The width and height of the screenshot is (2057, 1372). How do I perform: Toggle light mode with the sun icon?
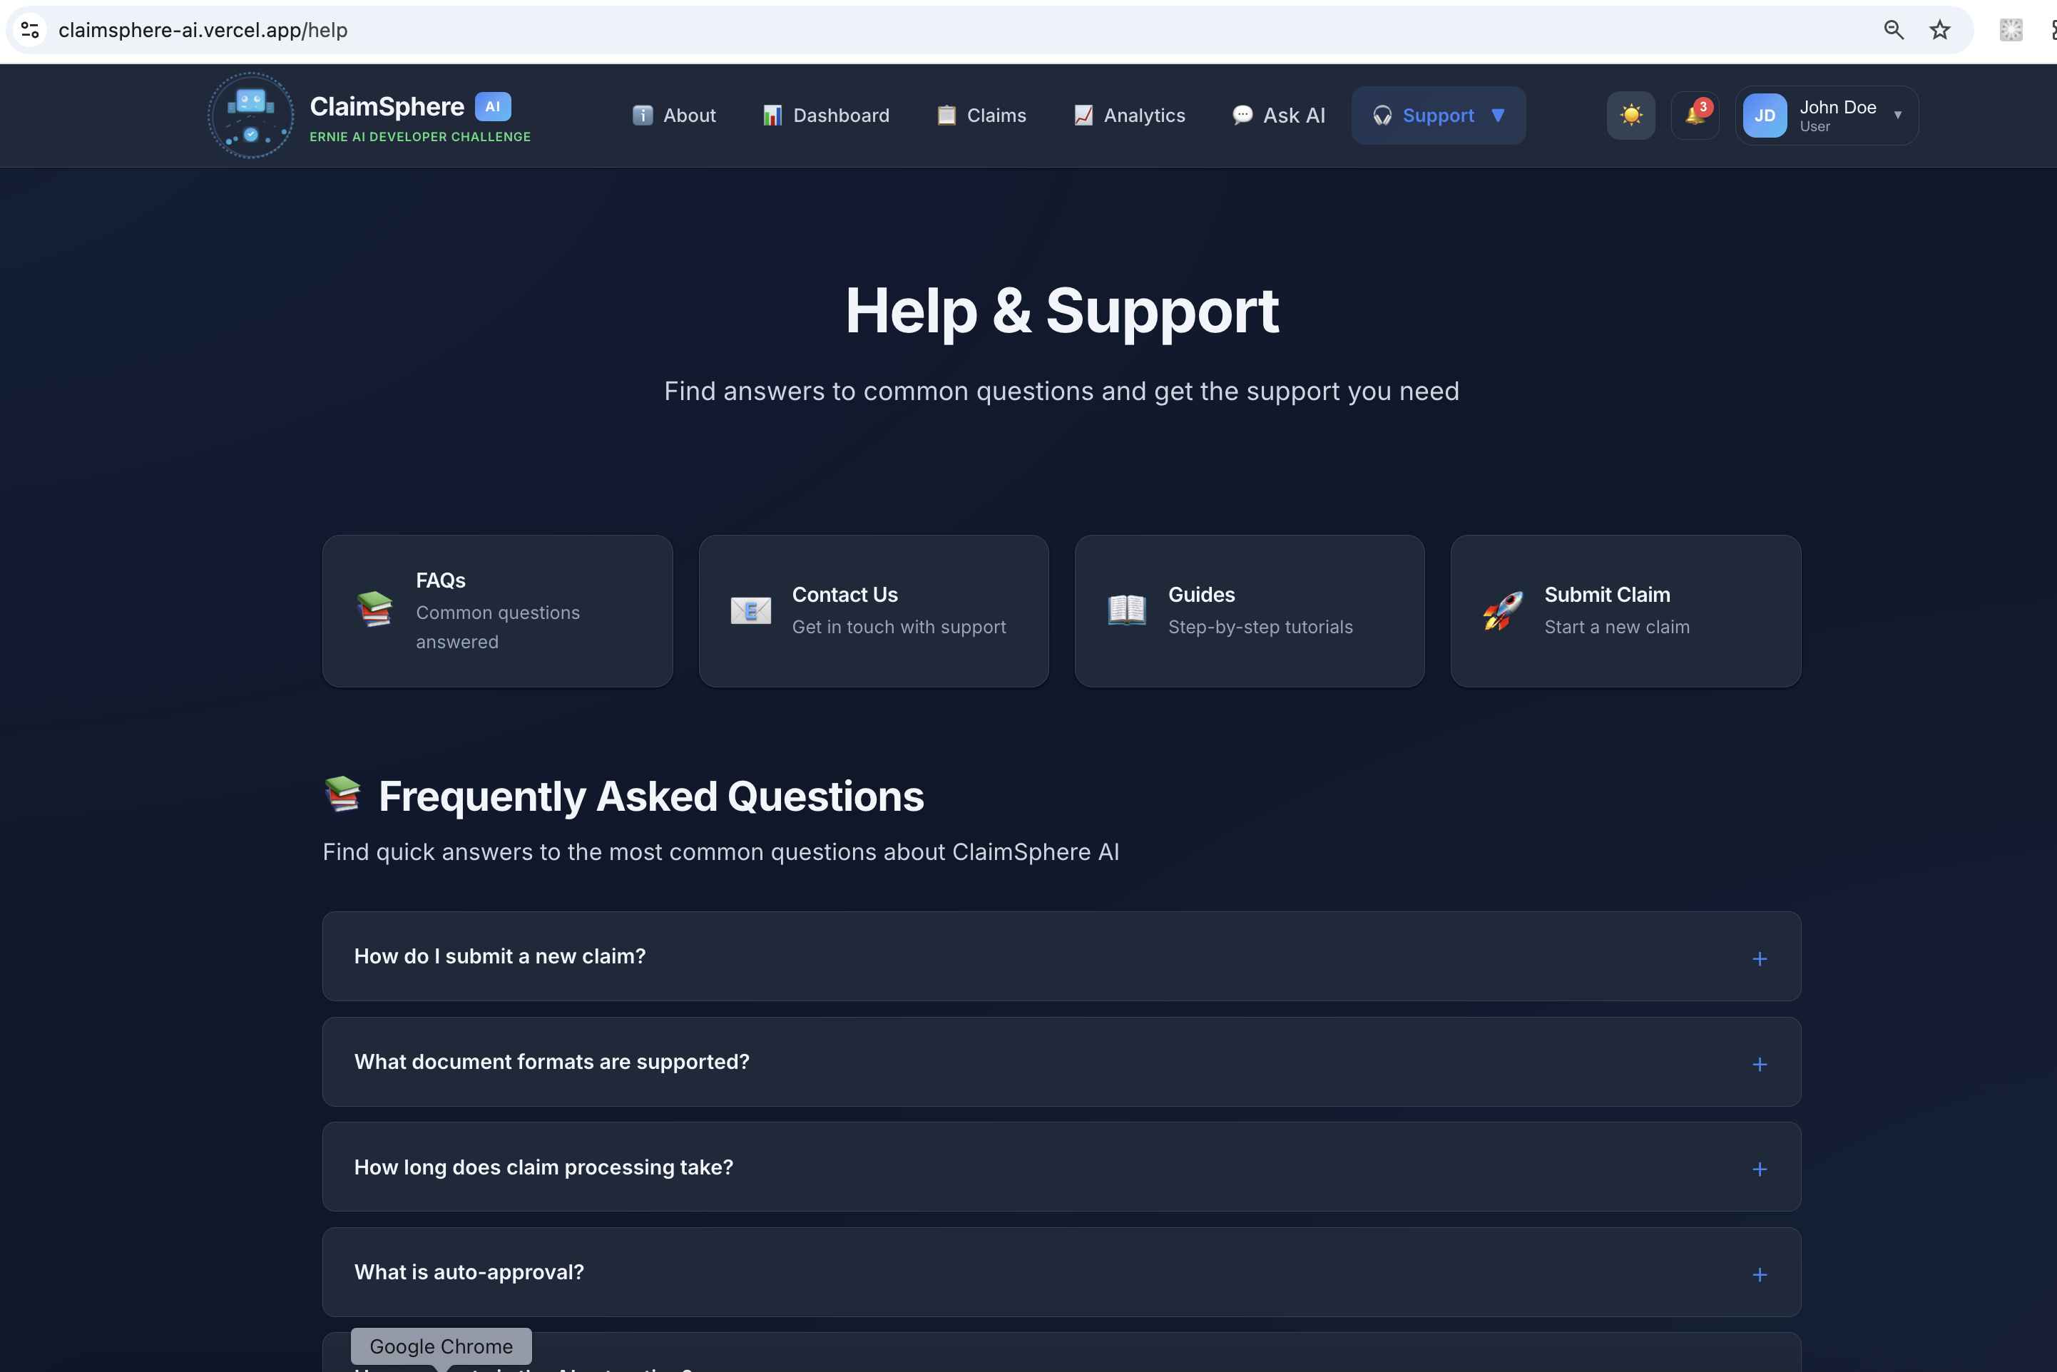pos(1630,116)
